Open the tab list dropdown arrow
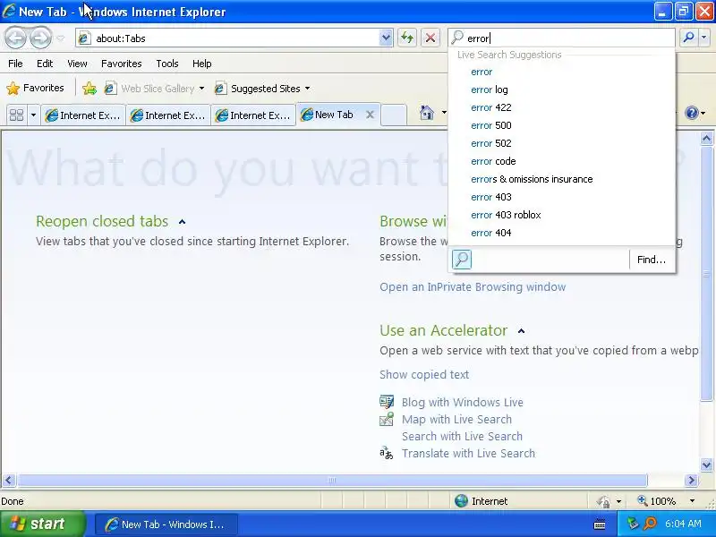 pos(33,115)
